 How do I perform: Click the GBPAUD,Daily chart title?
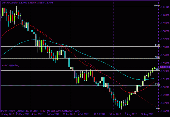[10, 3]
